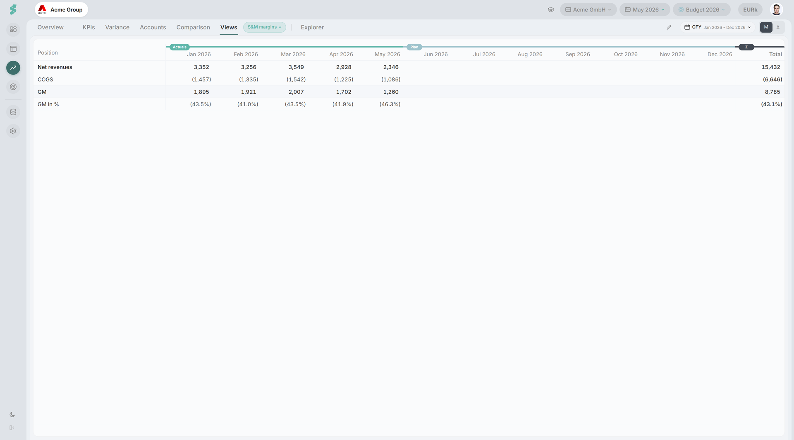
Task: Open the S&M margins view dropdown
Action: (265, 27)
